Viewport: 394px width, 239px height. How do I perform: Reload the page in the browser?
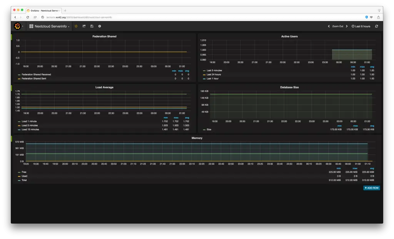tap(28, 17)
